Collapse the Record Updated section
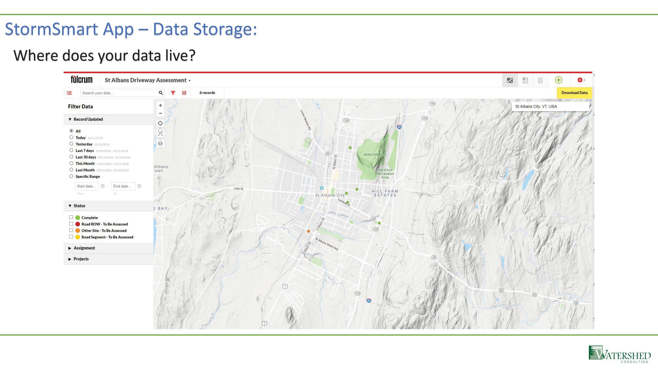The width and height of the screenshot is (658, 373). coord(70,119)
